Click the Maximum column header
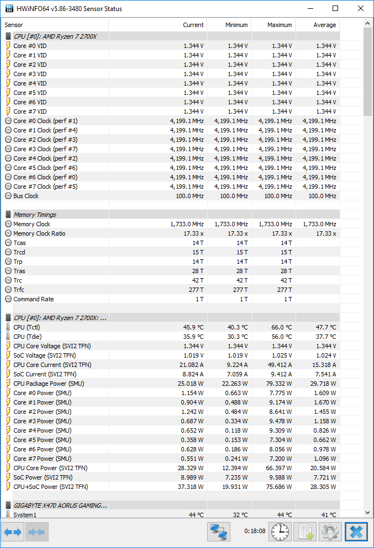This screenshot has height=548, width=374. [273, 25]
